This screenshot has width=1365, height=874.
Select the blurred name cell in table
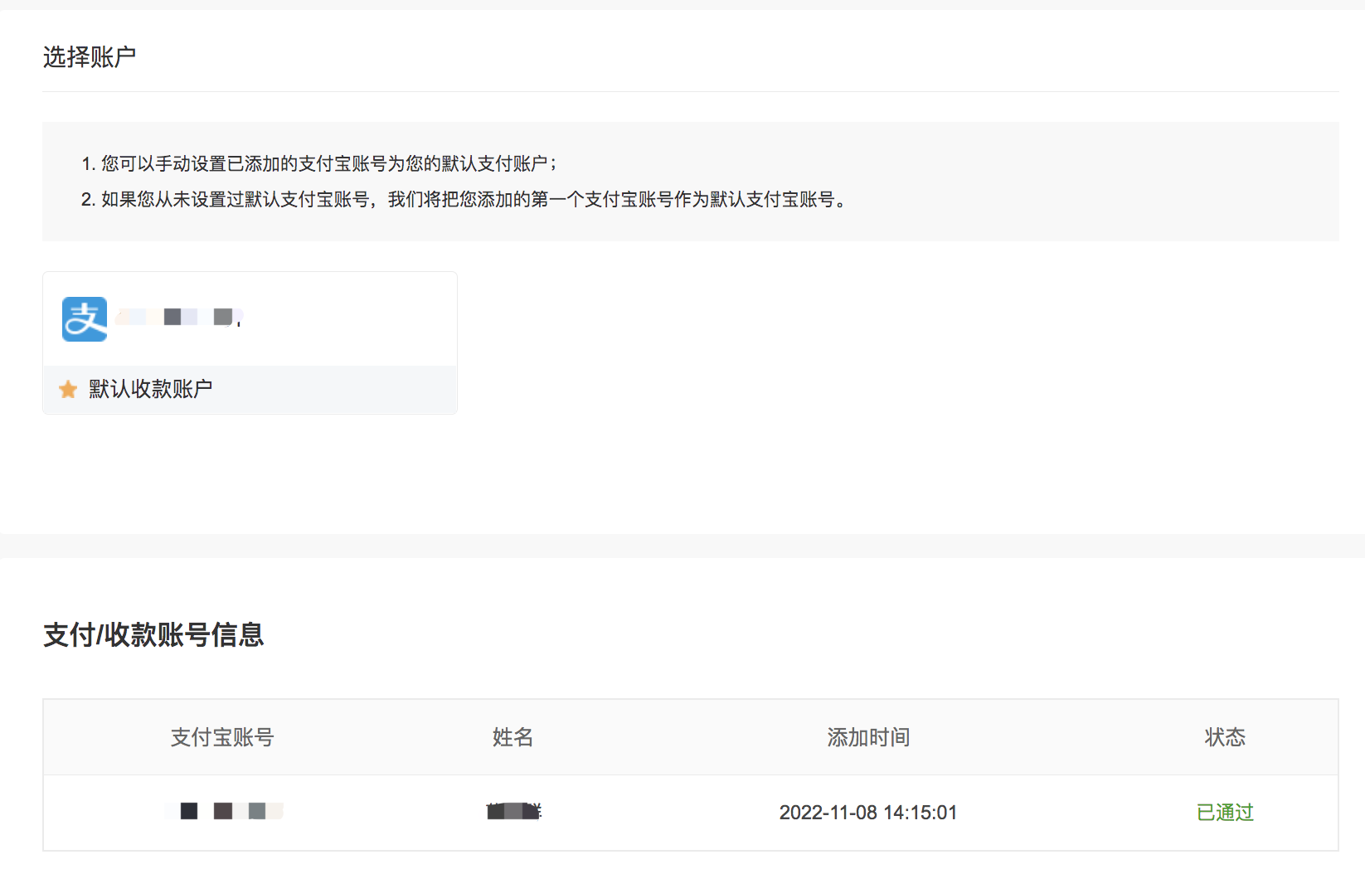tap(513, 811)
